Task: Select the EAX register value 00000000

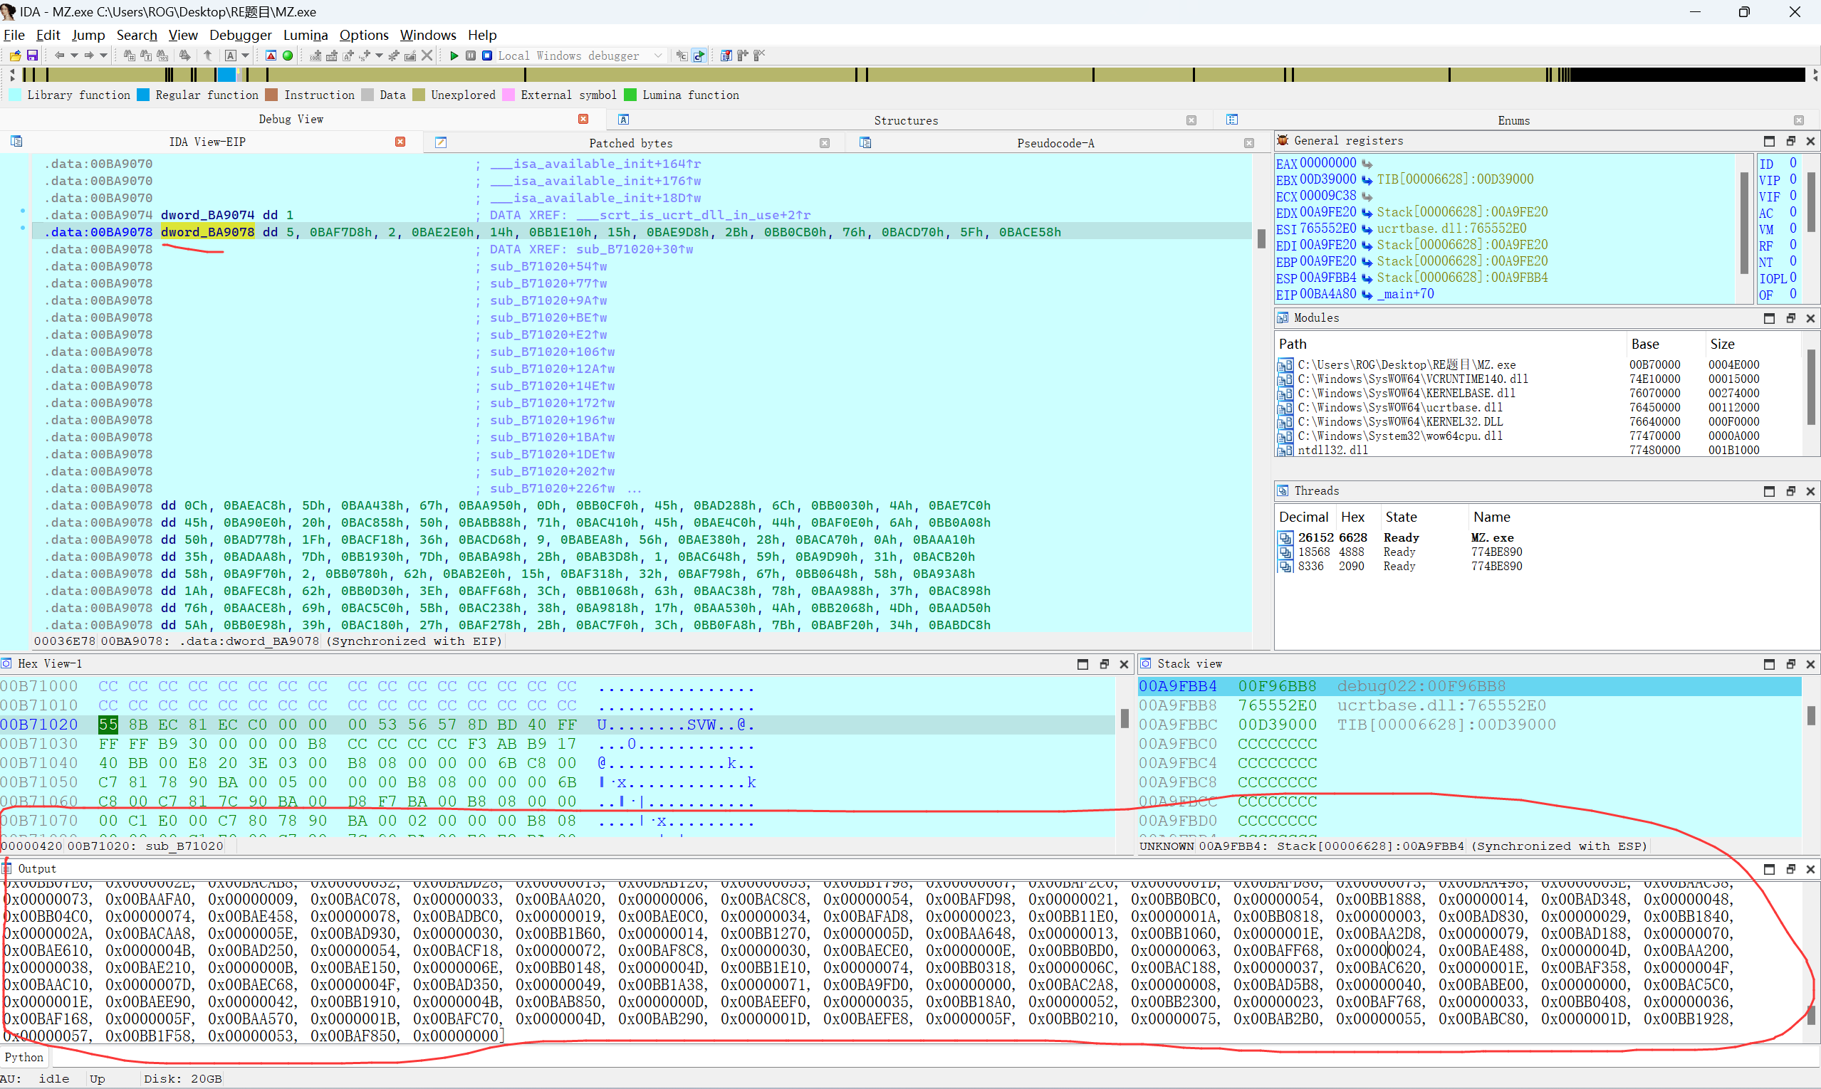Action: pos(1328,163)
